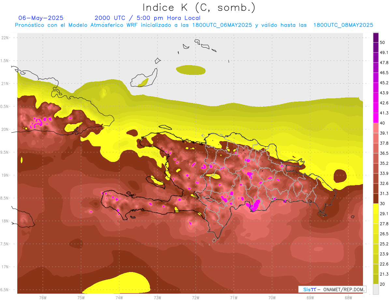Click the '17N' latitude label
391x302 pixels.
pyautogui.click(x=5, y=267)
